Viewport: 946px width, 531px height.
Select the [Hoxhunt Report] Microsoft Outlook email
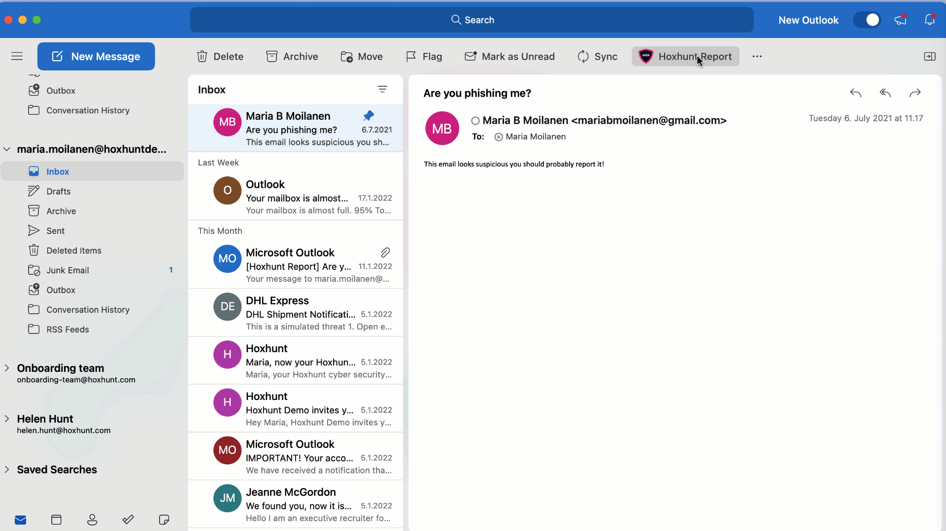tap(296, 265)
